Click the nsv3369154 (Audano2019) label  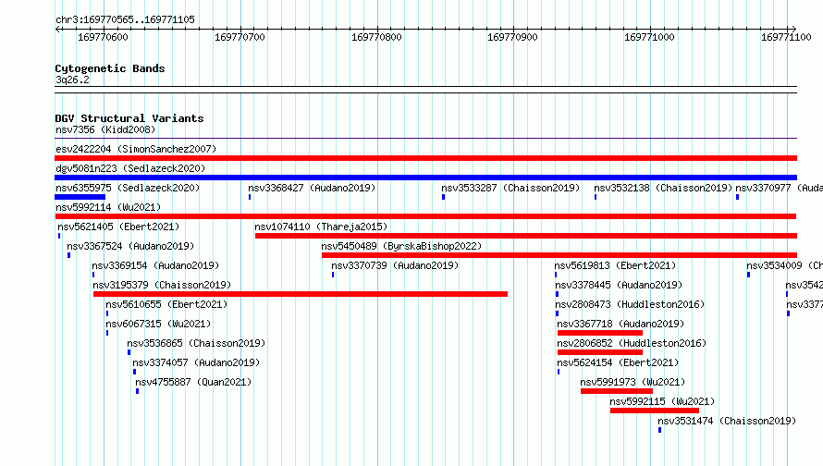(x=155, y=265)
